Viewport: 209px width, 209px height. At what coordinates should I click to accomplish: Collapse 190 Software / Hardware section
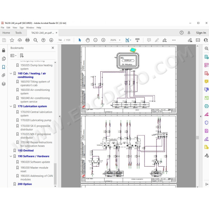(11, 156)
